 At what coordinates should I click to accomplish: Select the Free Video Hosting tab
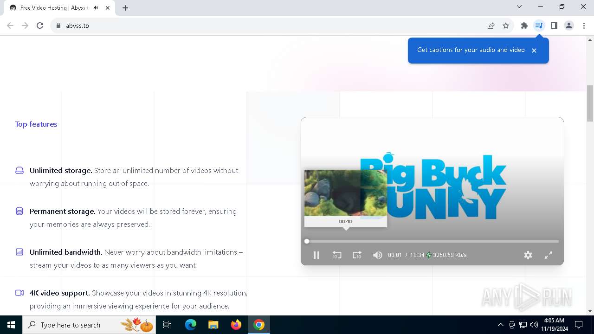(59, 8)
